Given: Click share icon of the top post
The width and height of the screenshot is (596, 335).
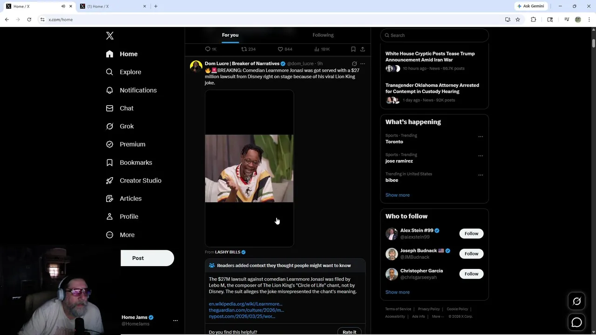Looking at the screenshot, I should coord(362,49).
